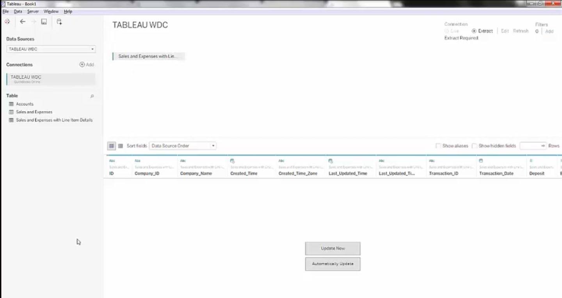Click number type icon above Deposit
Screen dimensions: 562x298
(531, 161)
